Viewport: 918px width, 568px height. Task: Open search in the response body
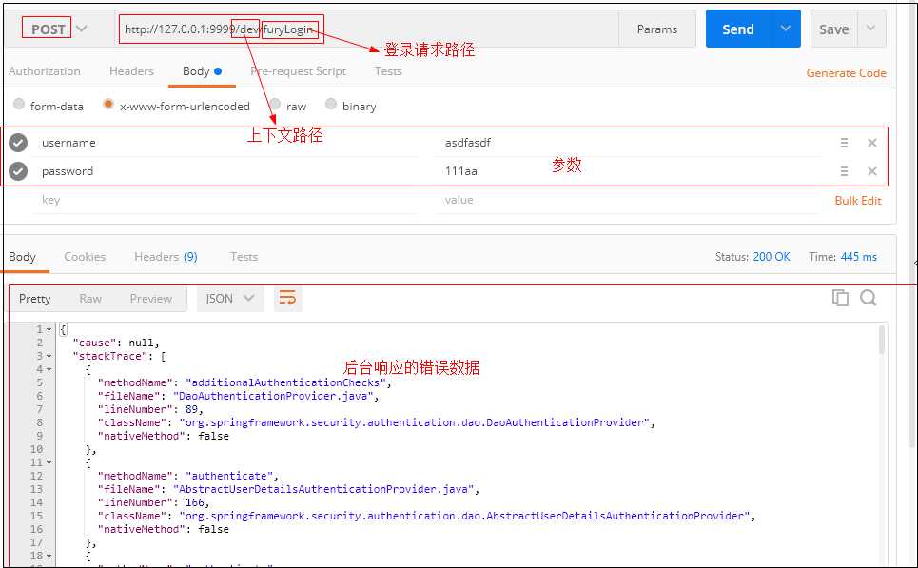coord(868,298)
